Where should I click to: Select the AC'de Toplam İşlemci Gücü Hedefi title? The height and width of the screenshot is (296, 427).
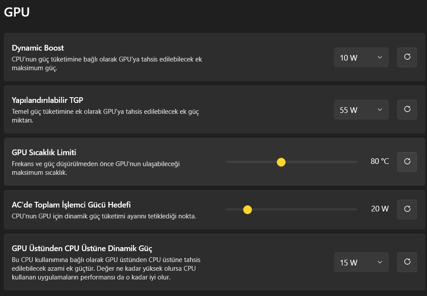click(71, 205)
